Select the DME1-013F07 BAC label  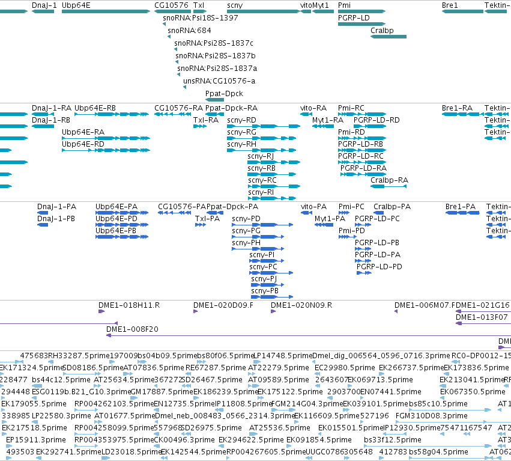(482, 317)
